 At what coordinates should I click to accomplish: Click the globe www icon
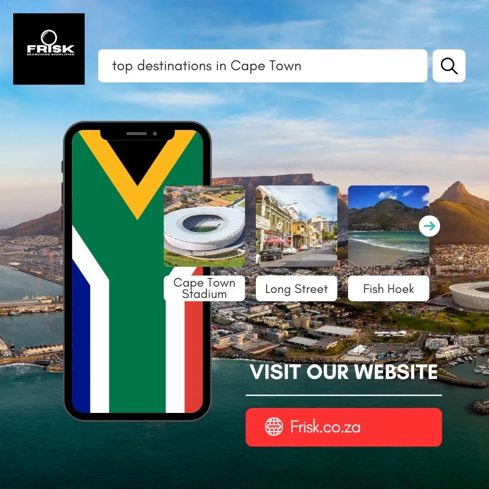274,427
